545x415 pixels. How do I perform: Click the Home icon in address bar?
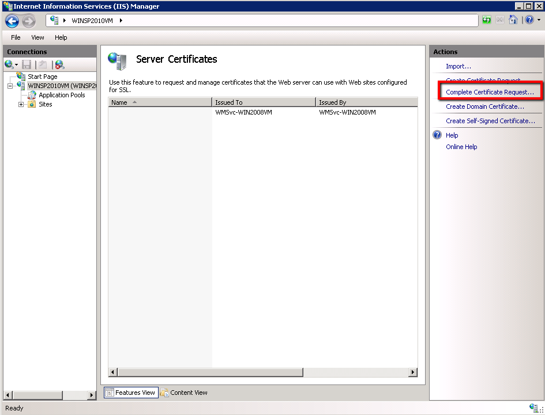pos(513,20)
